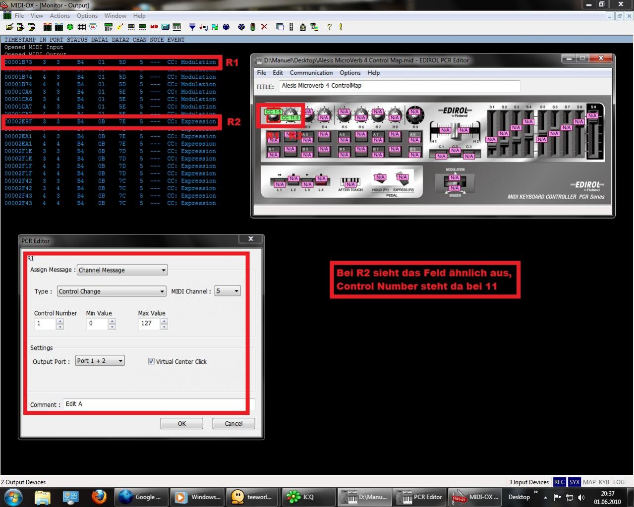The height and width of the screenshot is (507, 634).
Task: Open the blue funnel filter icon
Action: click(x=192, y=27)
